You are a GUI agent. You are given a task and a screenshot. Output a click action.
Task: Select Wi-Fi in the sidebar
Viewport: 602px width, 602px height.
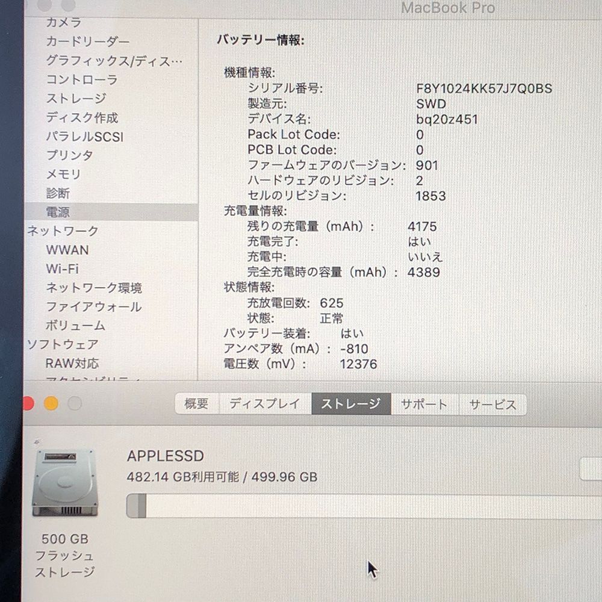coord(62,268)
